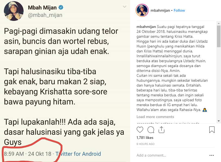Viewport: 221px width, 162px height.
Task: Click the blue verified badge beside Mbah Mijan
Action: [x=61, y=7]
